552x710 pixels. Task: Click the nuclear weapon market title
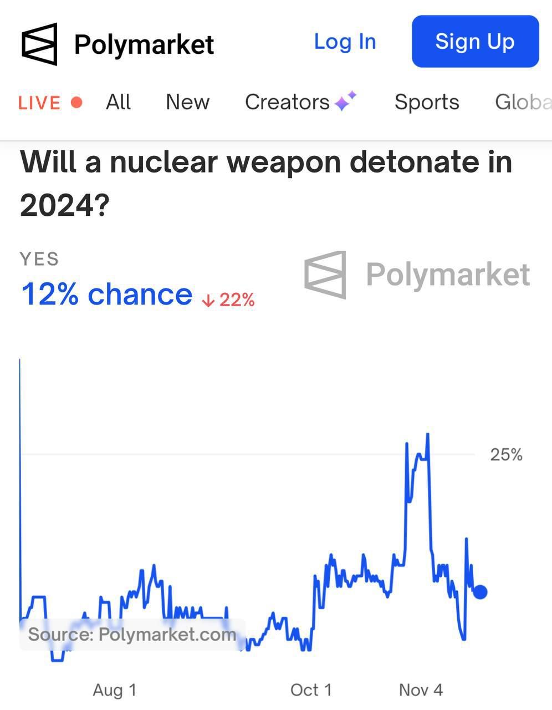click(266, 184)
